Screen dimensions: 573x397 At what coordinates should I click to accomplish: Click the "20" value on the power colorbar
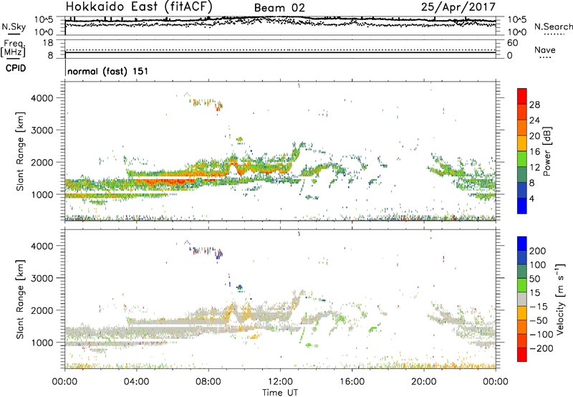pos(534,136)
